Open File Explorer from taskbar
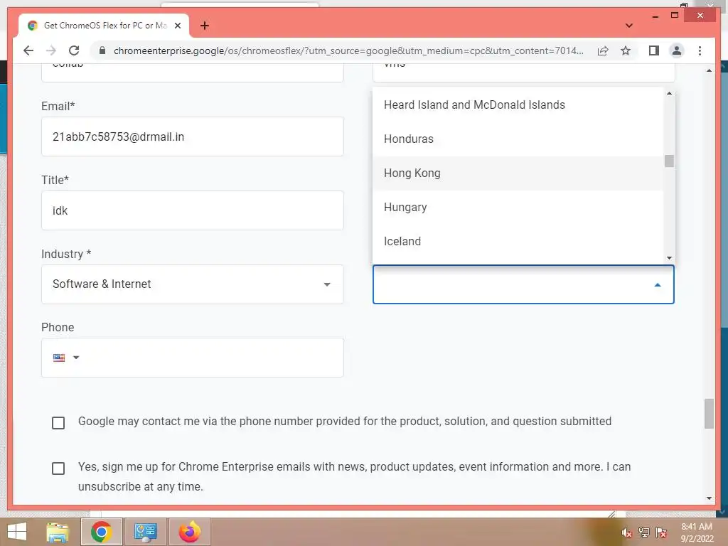Viewport: 728px width, 546px height. [x=58, y=532]
